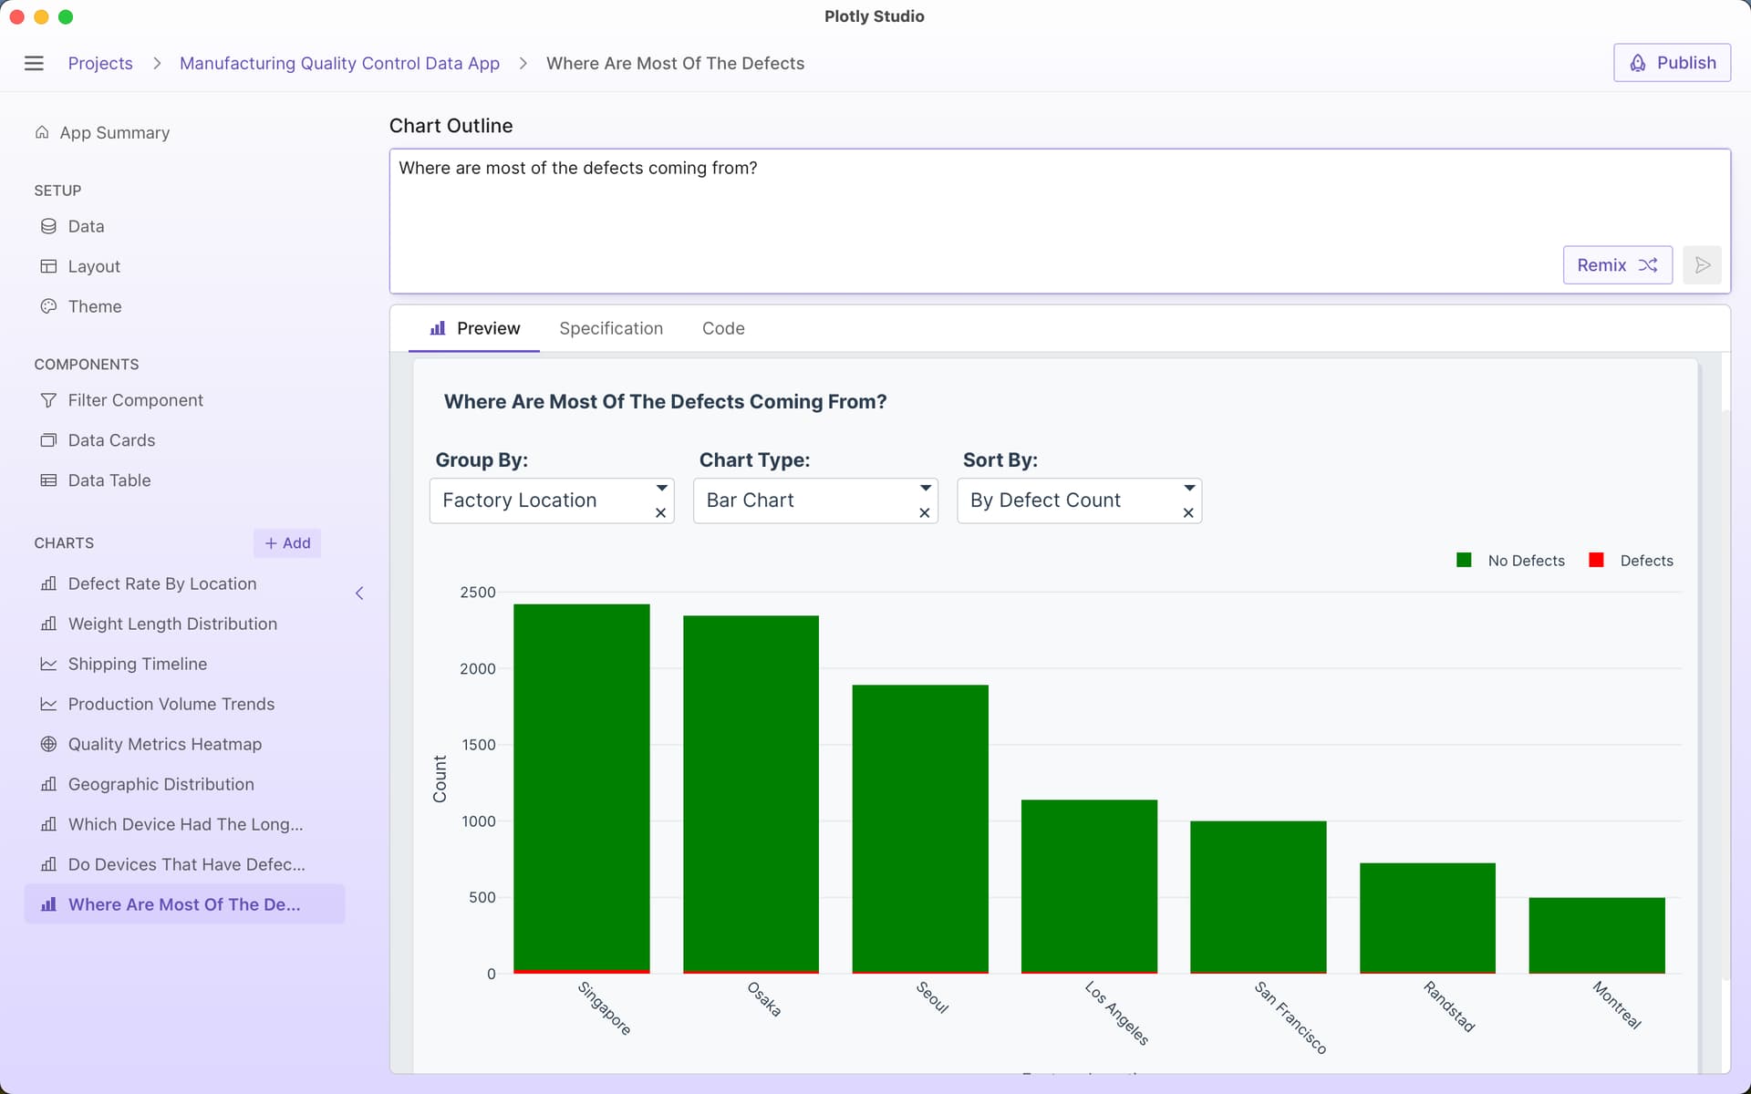Click the Filter Component funnel icon

click(x=48, y=400)
